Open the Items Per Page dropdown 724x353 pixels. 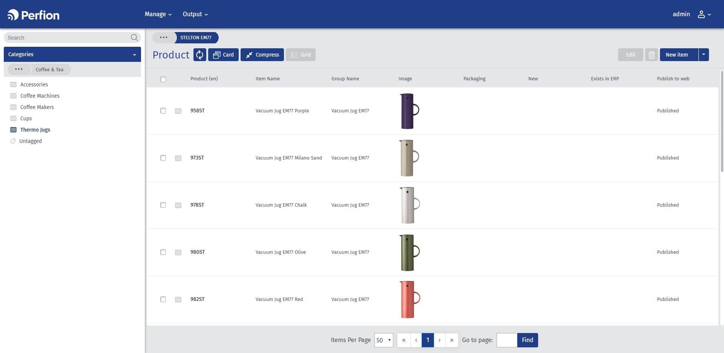[383, 340]
